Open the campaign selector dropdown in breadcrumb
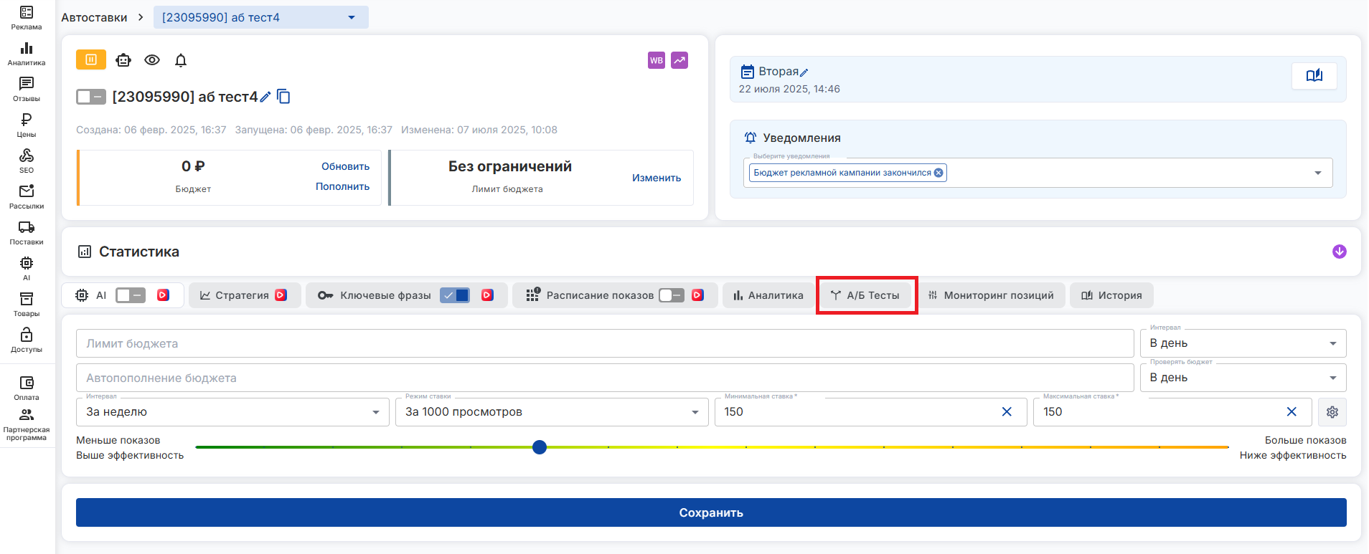This screenshot has height=554, width=1369. pos(352,17)
